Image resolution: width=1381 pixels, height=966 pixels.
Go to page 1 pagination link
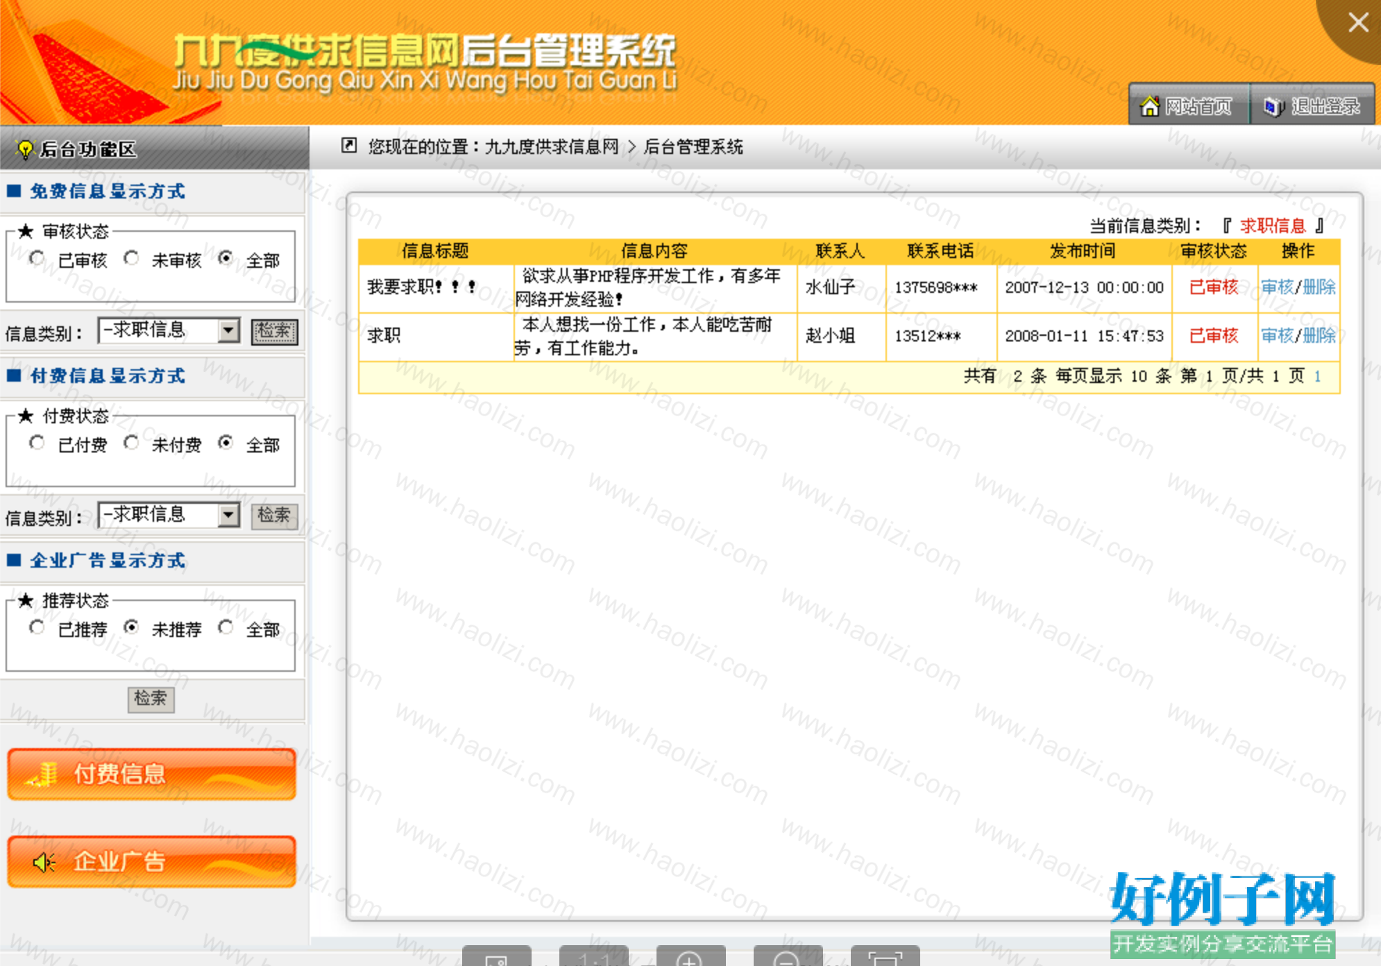click(1317, 377)
